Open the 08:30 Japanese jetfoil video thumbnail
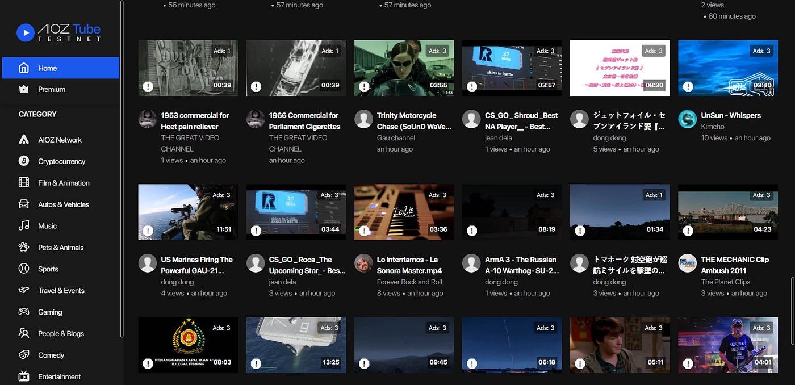This screenshot has width=795, height=385. pos(620,68)
